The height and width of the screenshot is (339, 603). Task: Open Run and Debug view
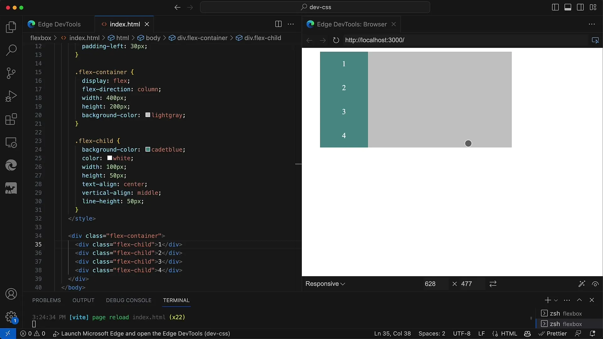tap(11, 96)
